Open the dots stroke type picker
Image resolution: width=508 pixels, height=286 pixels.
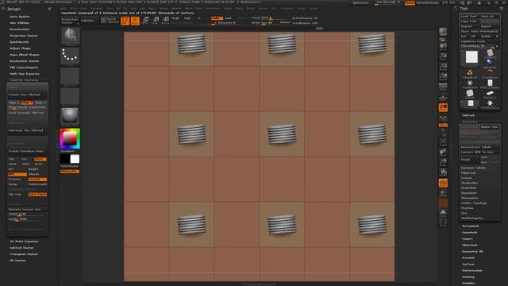click(70, 56)
